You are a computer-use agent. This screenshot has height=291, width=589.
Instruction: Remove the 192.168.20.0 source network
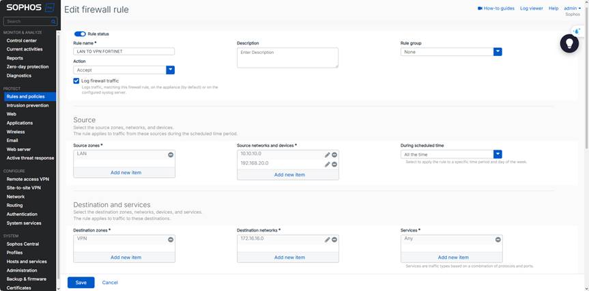point(334,165)
